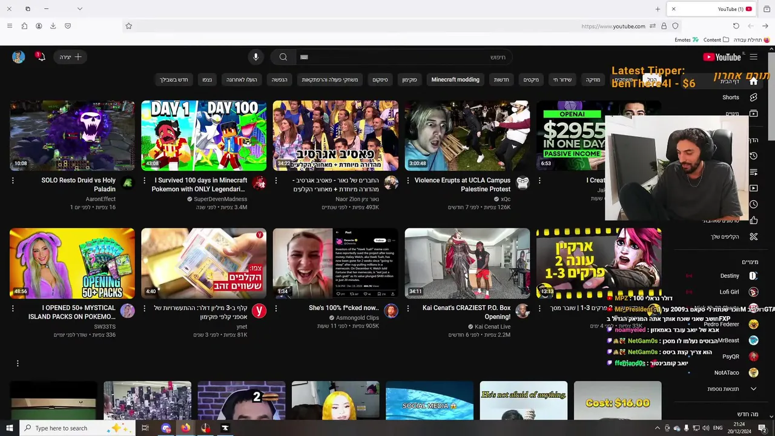Select the 'סיטקום' filter chip

pos(380,79)
